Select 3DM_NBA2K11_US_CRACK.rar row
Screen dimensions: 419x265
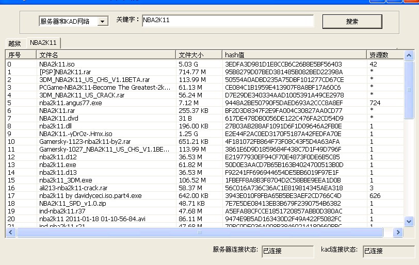coord(205,95)
